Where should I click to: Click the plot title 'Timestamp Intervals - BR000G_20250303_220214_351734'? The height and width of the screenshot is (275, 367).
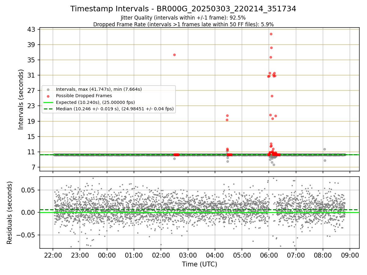(x=183, y=9)
